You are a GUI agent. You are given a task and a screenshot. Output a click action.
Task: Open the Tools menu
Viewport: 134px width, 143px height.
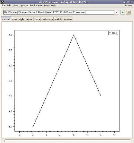pos(47,5)
